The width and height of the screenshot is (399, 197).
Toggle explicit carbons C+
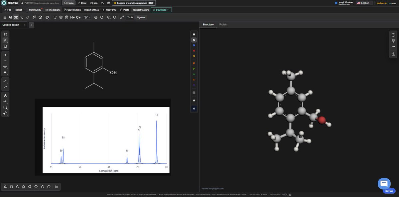78,17
